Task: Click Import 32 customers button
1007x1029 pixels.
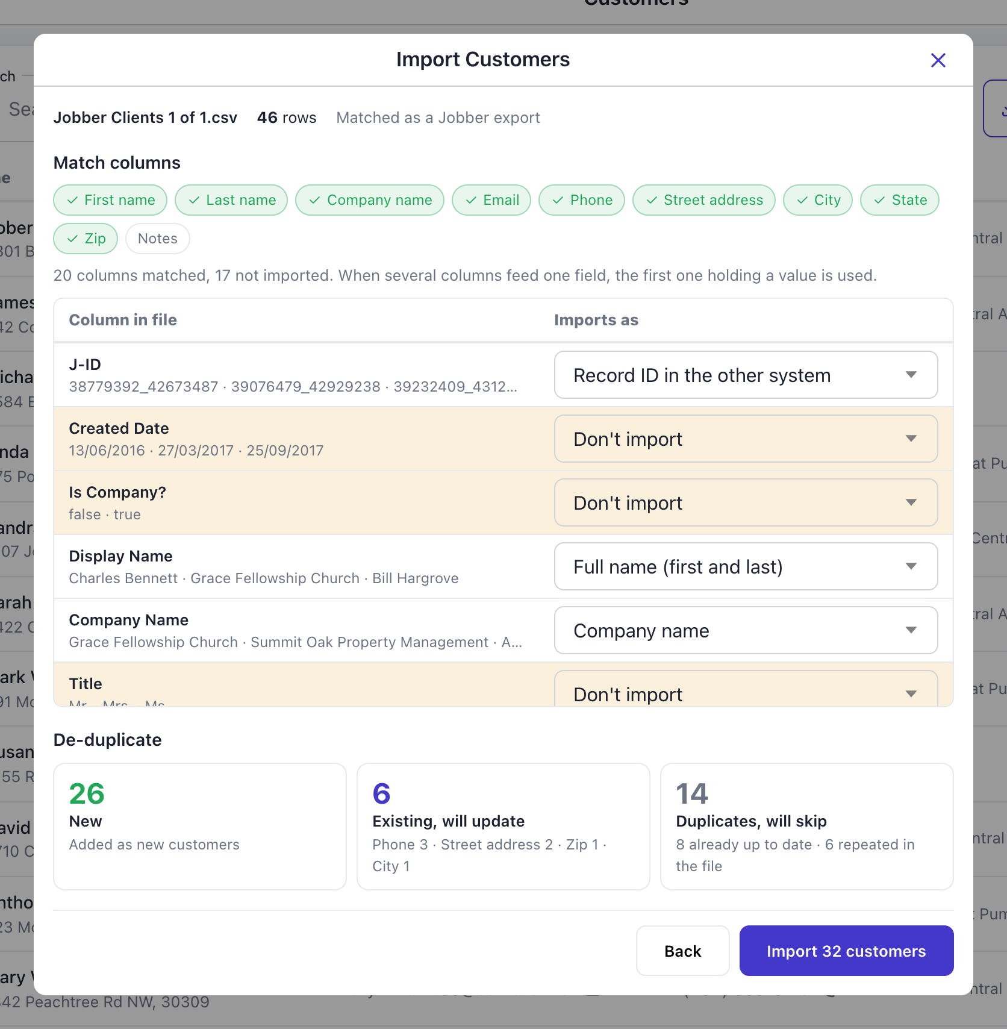Action: (x=846, y=951)
